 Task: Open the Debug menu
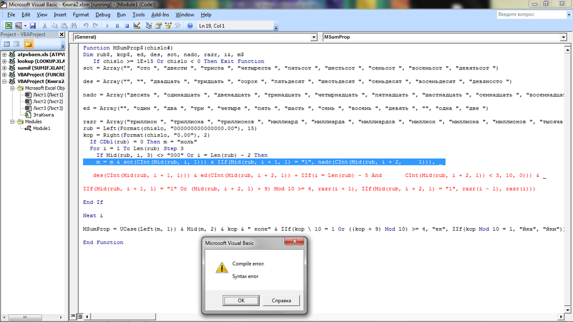click(x=103, y=14)
